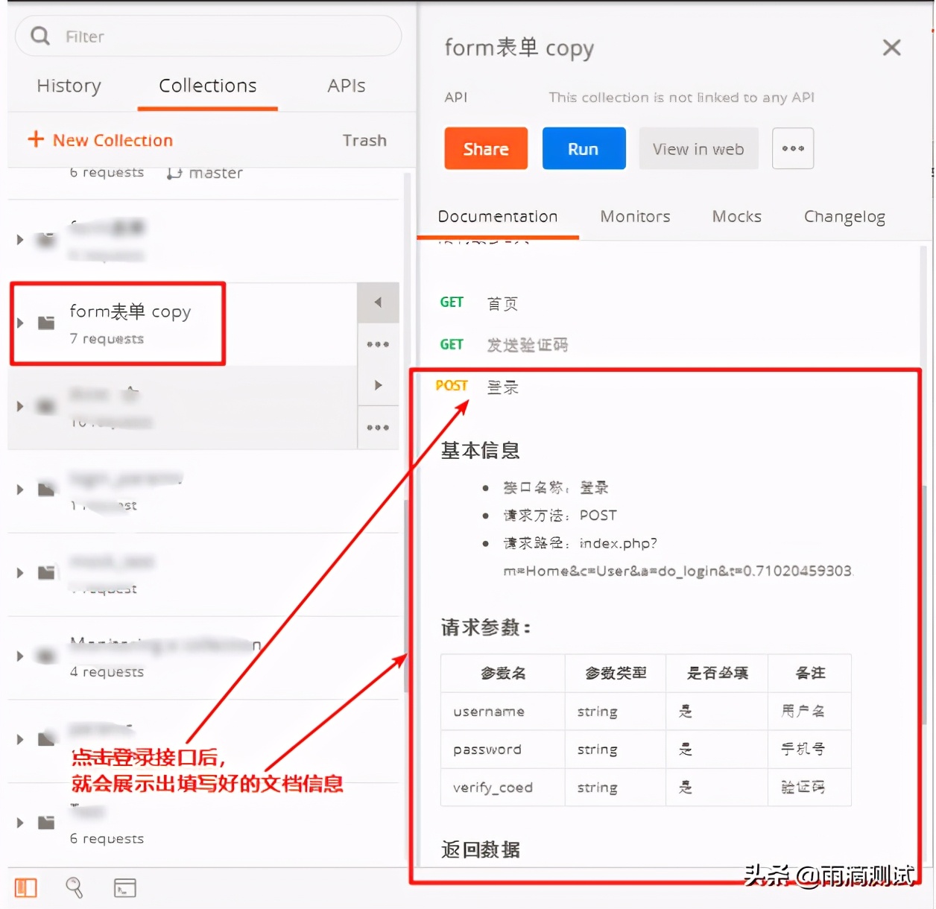Click the Filter input field

186,36
